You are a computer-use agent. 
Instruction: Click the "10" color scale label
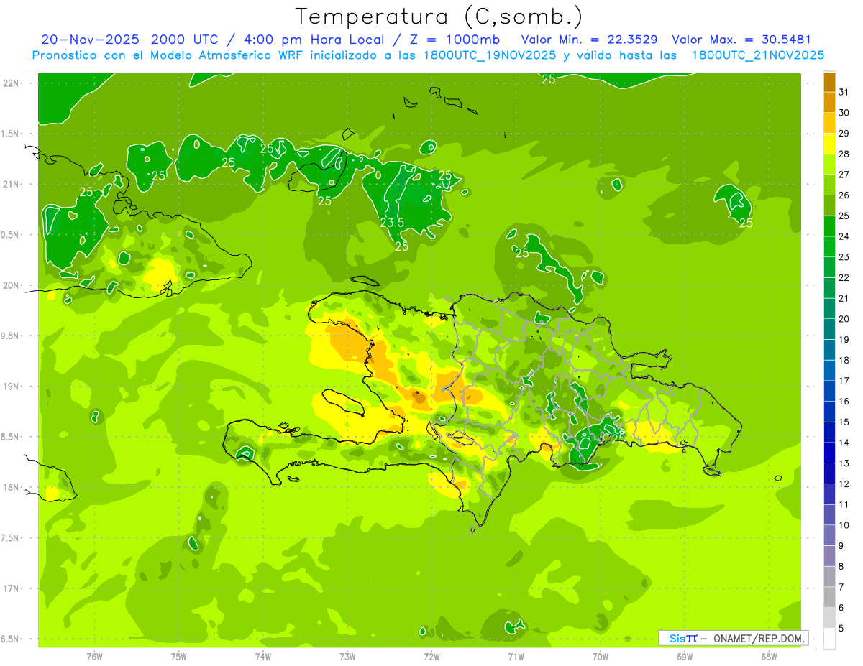[844, 525]
